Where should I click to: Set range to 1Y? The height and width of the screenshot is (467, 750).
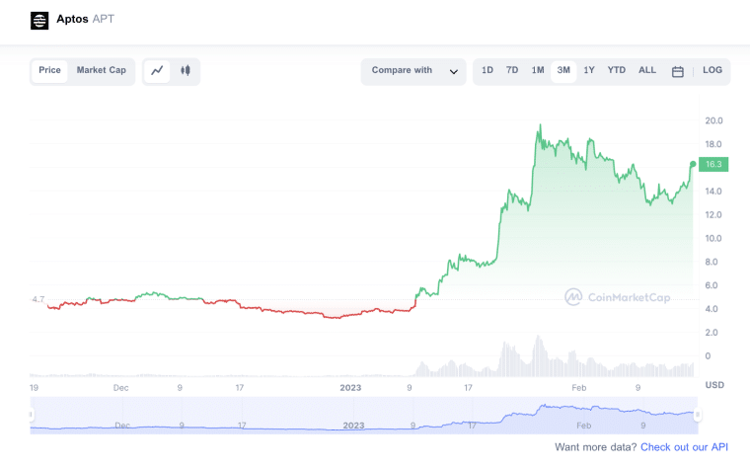tap(589, 70)
